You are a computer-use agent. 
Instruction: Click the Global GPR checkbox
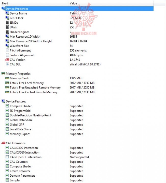click(x=7, y=124)
